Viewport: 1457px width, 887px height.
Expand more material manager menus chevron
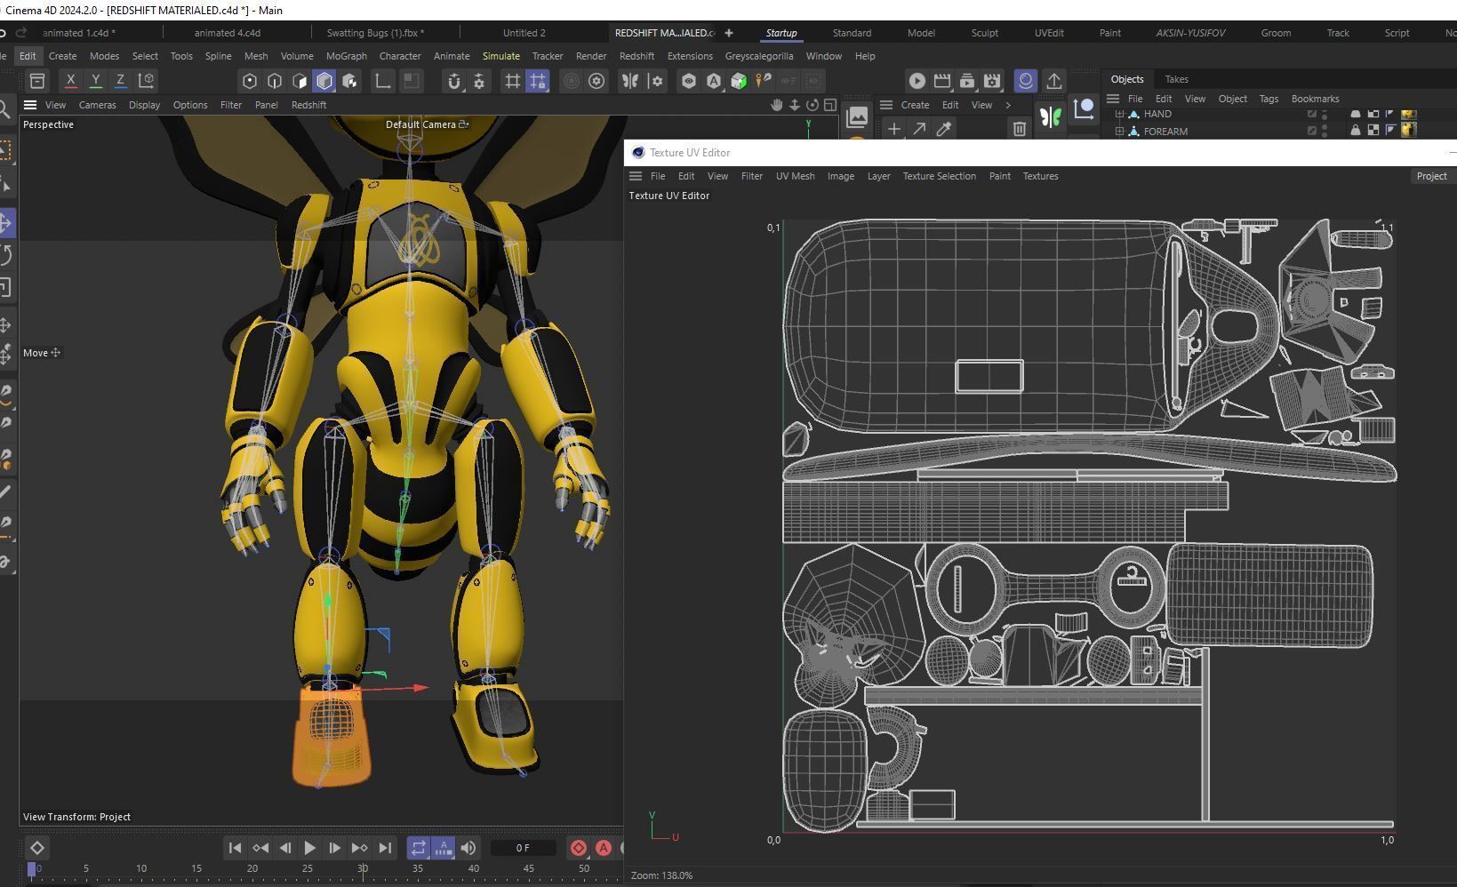click(1008, 105)
